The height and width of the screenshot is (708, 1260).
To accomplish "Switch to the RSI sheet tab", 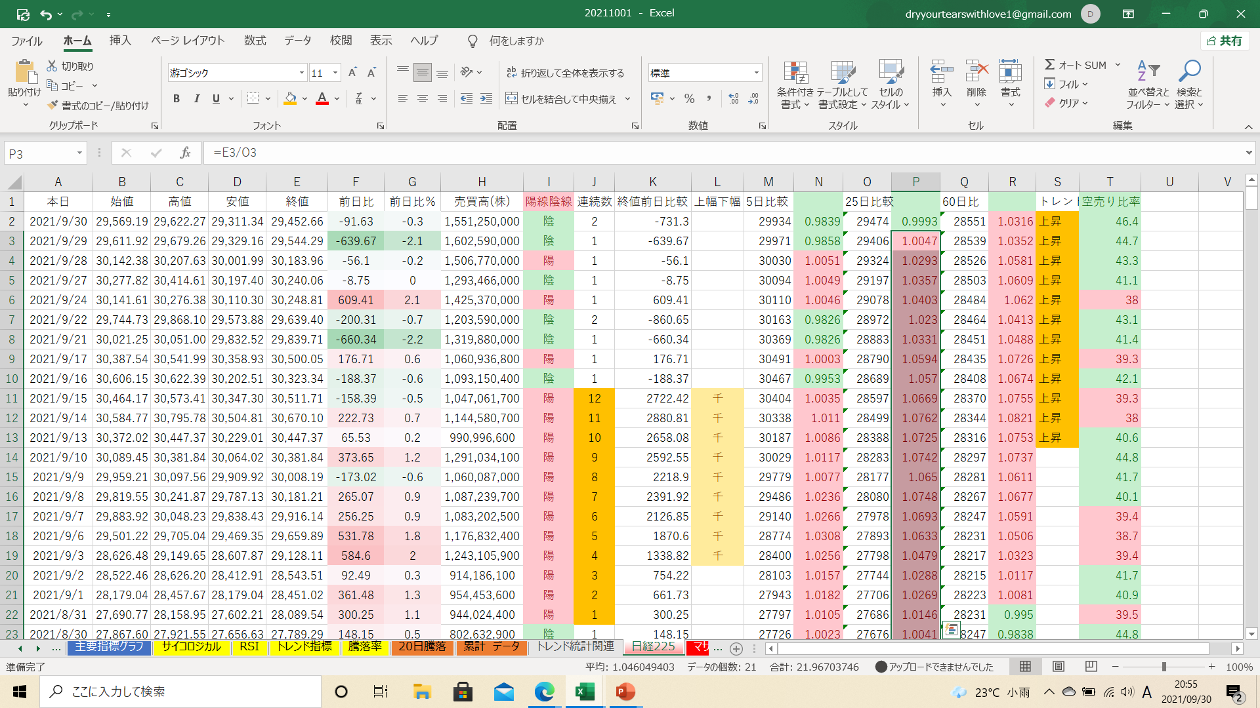I will tap(249, 647).
